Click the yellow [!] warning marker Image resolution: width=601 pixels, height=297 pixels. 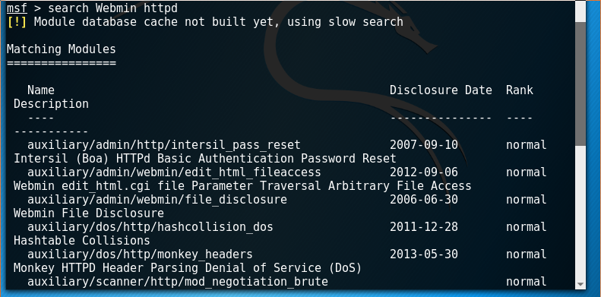17,22
